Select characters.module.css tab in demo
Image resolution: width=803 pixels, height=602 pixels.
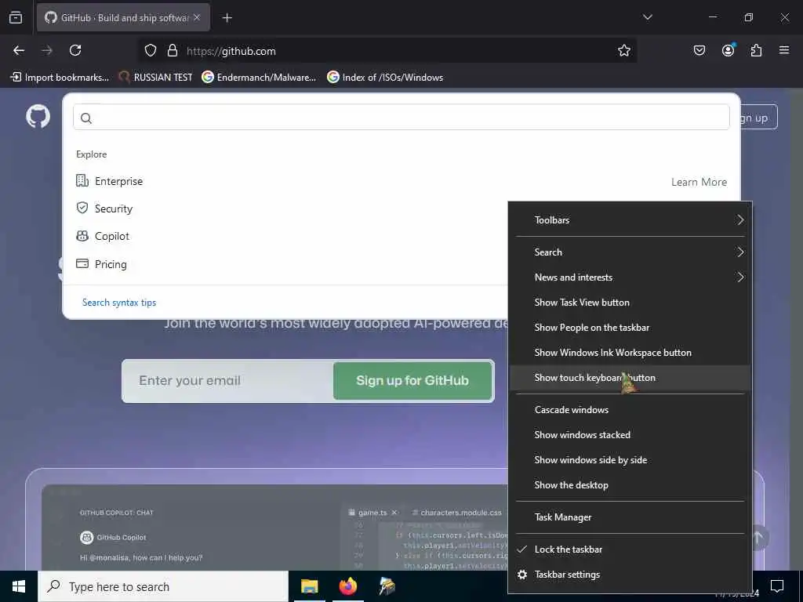point(457,513)
